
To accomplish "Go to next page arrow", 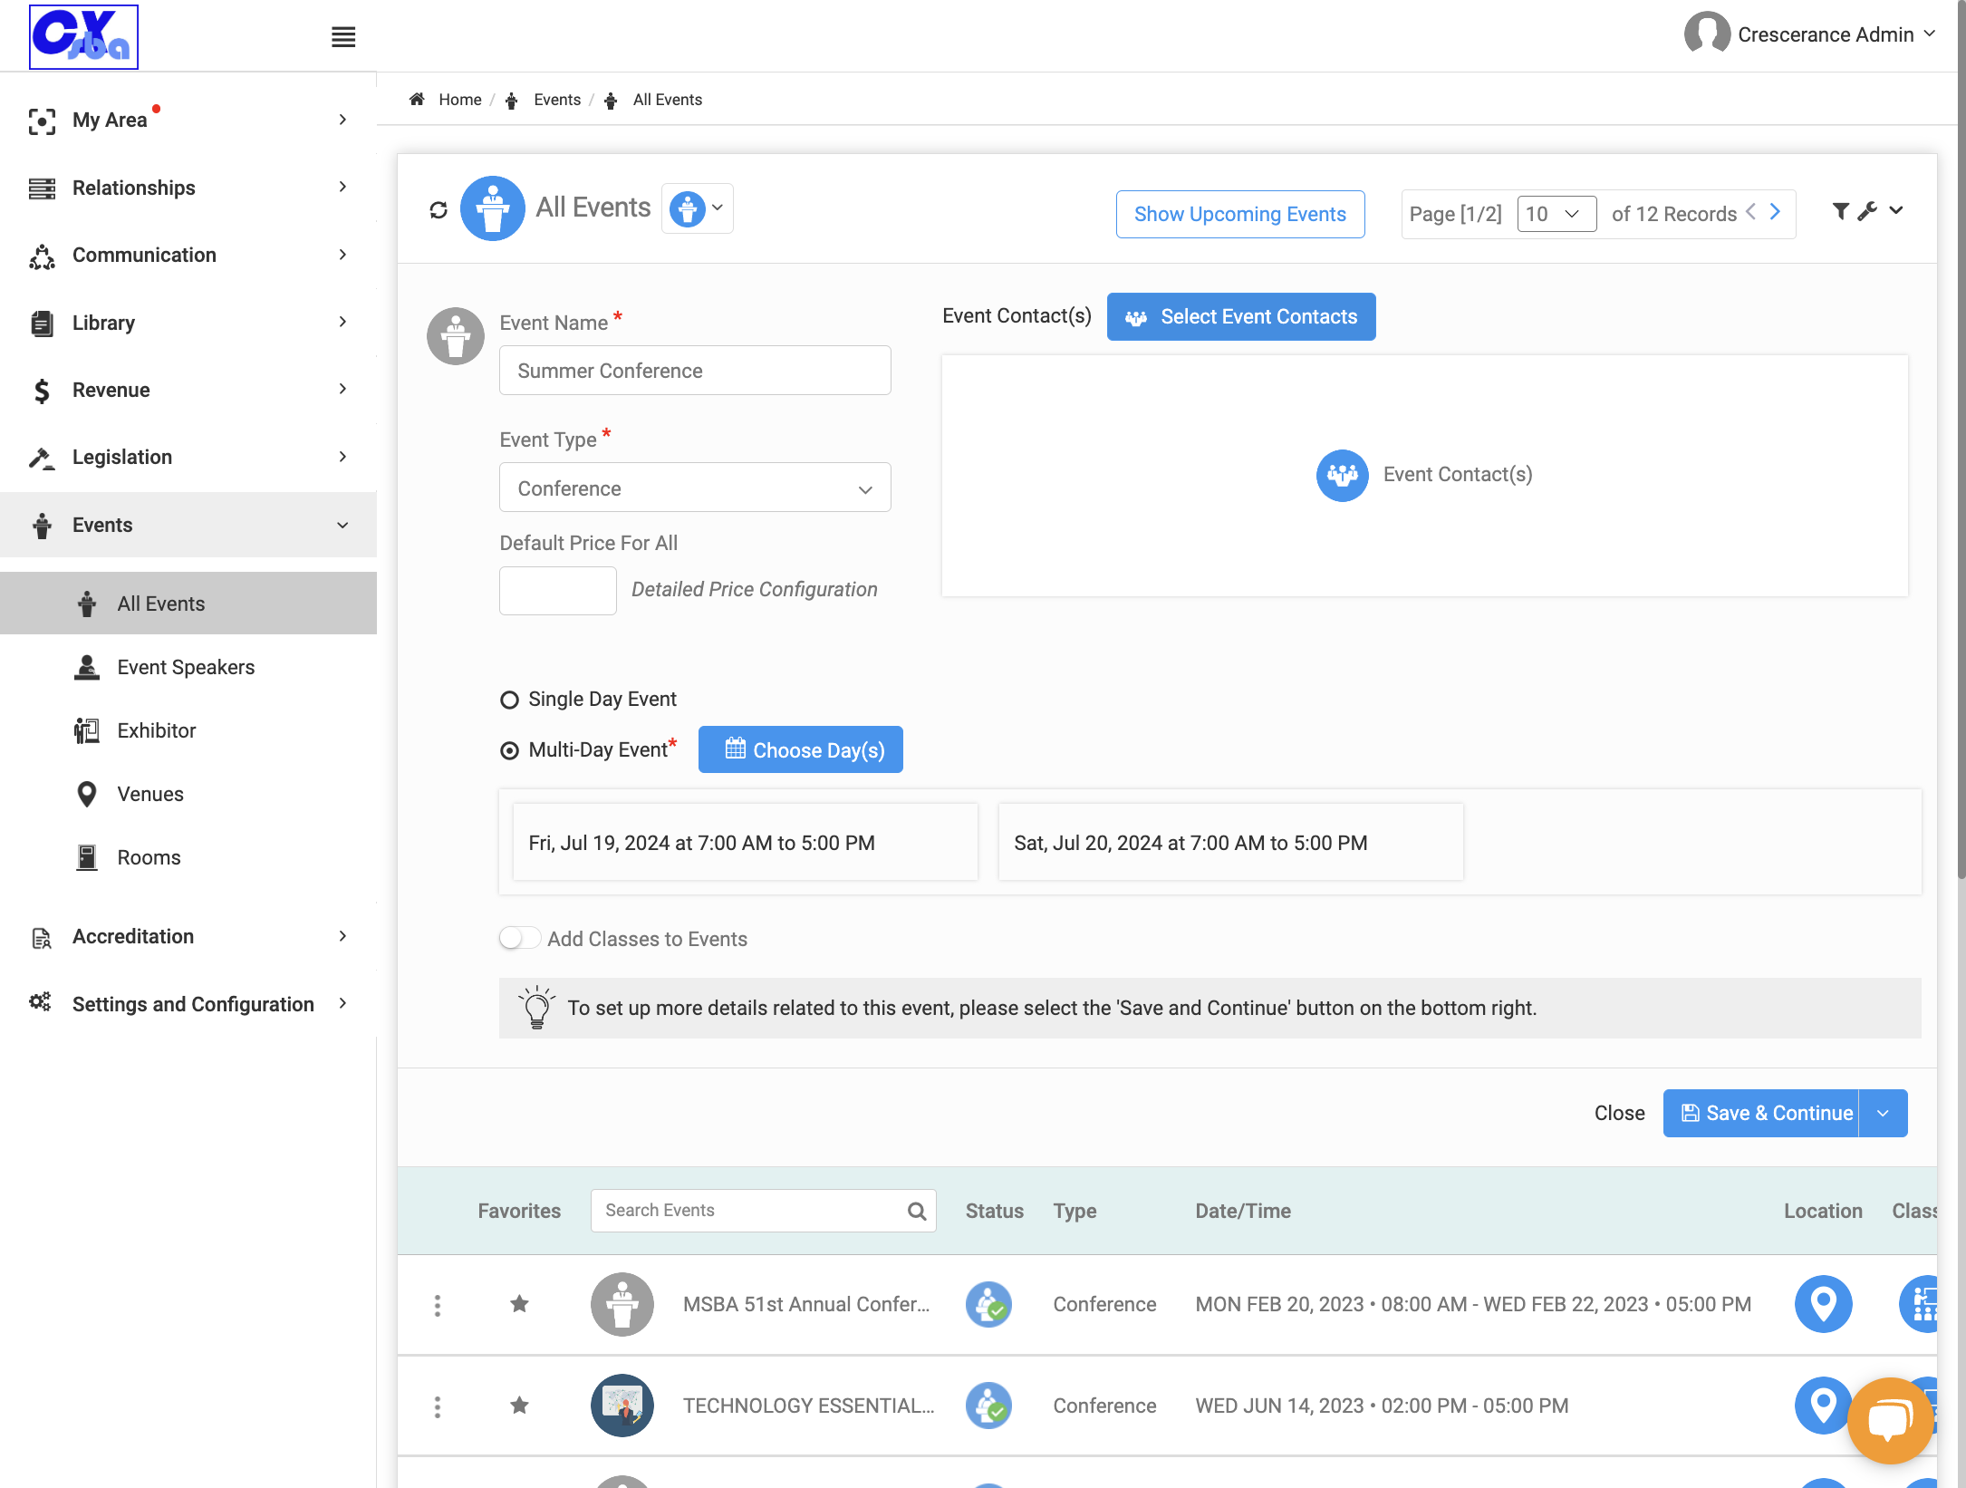I will click(x=1776, y=212).
